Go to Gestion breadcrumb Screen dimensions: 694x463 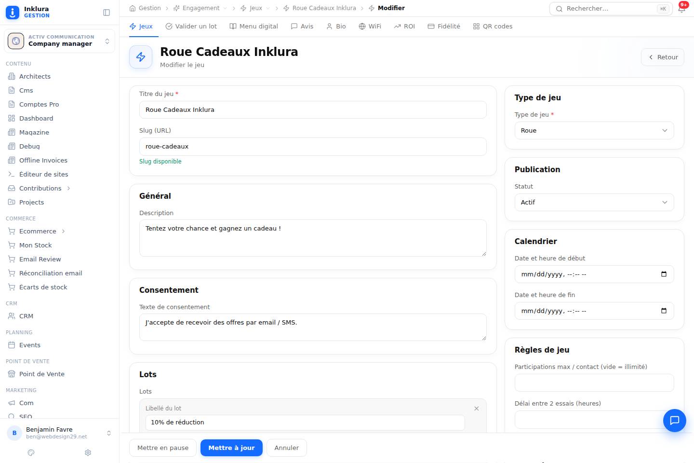(x=145, y=8)
